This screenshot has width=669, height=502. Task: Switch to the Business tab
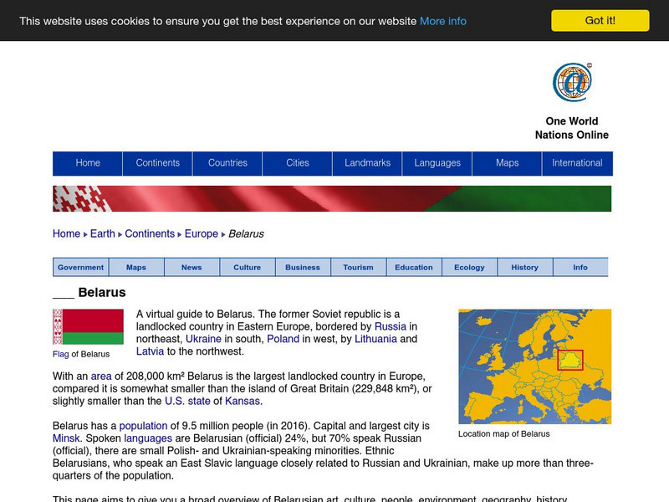pos(303,267)
